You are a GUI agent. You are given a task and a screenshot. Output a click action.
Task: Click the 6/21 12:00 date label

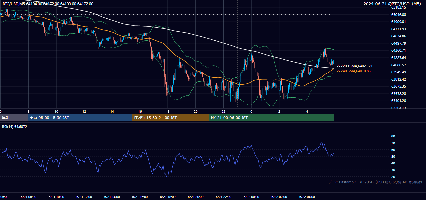click(84, 197)
